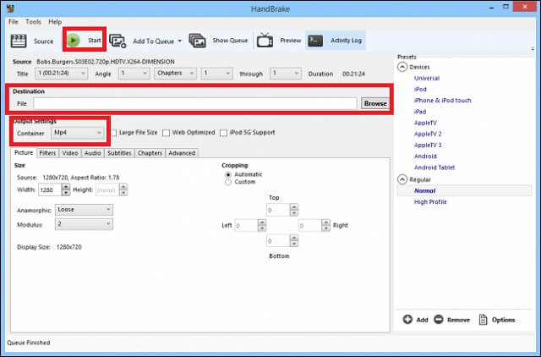Open the Show Queue icon
541x357 pixels.
pos(197,41)
